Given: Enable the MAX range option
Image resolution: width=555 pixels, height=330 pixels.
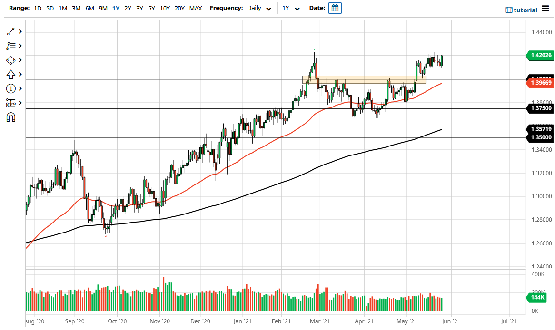Looking at the screenshot, I should pos(196,8).
